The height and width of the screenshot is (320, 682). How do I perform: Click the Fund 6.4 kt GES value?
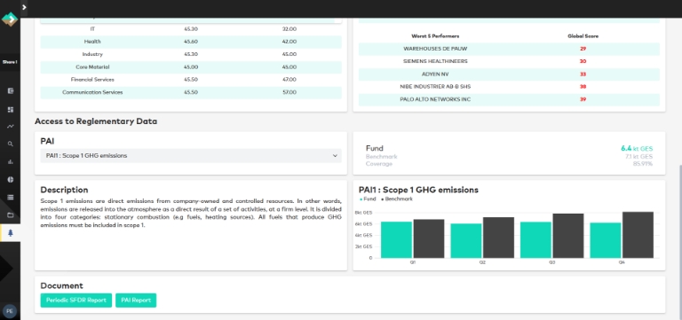point(637,149)
